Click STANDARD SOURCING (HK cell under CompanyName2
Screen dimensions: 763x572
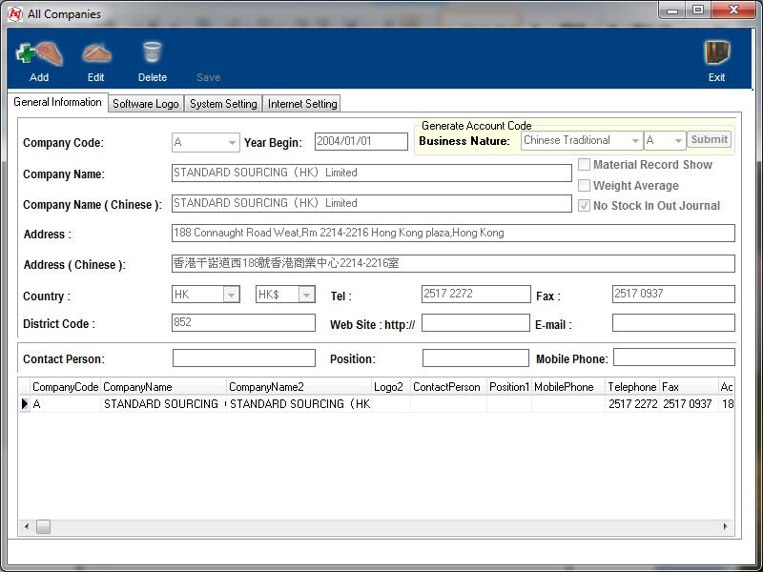coord(299,403)
